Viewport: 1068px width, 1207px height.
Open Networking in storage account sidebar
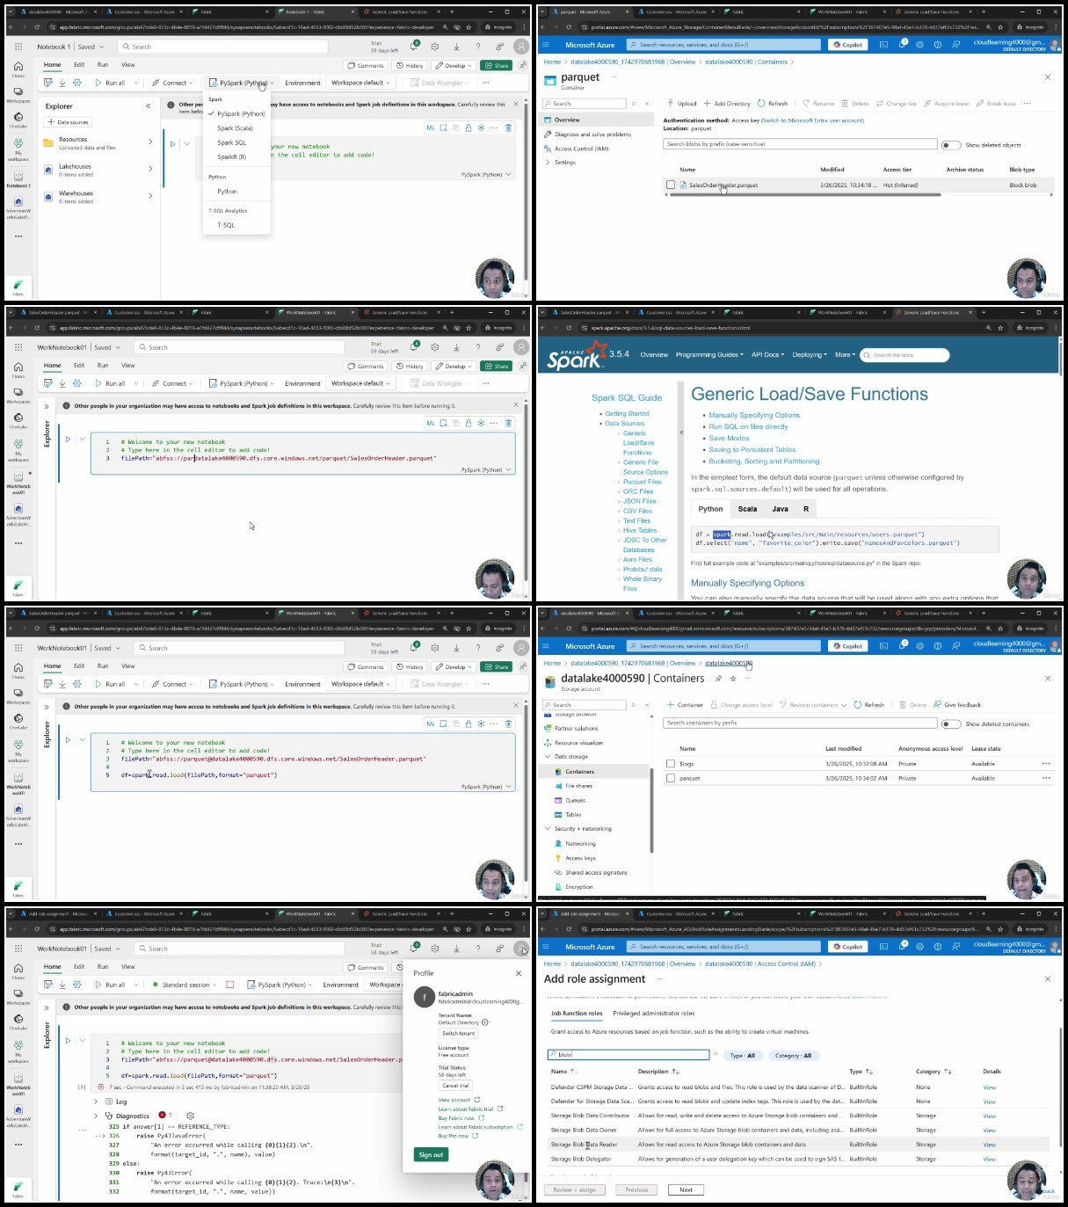(x=580, y=844)
